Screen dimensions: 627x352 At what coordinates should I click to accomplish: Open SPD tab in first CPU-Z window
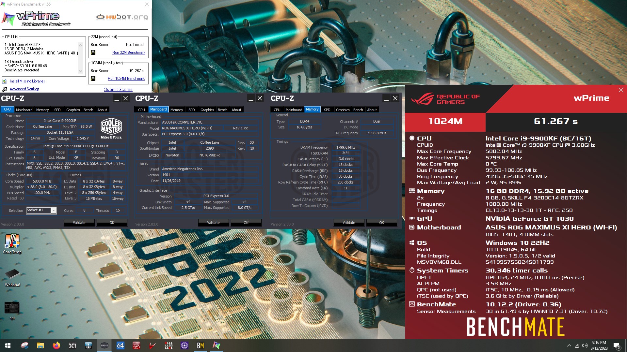point(57,110)
